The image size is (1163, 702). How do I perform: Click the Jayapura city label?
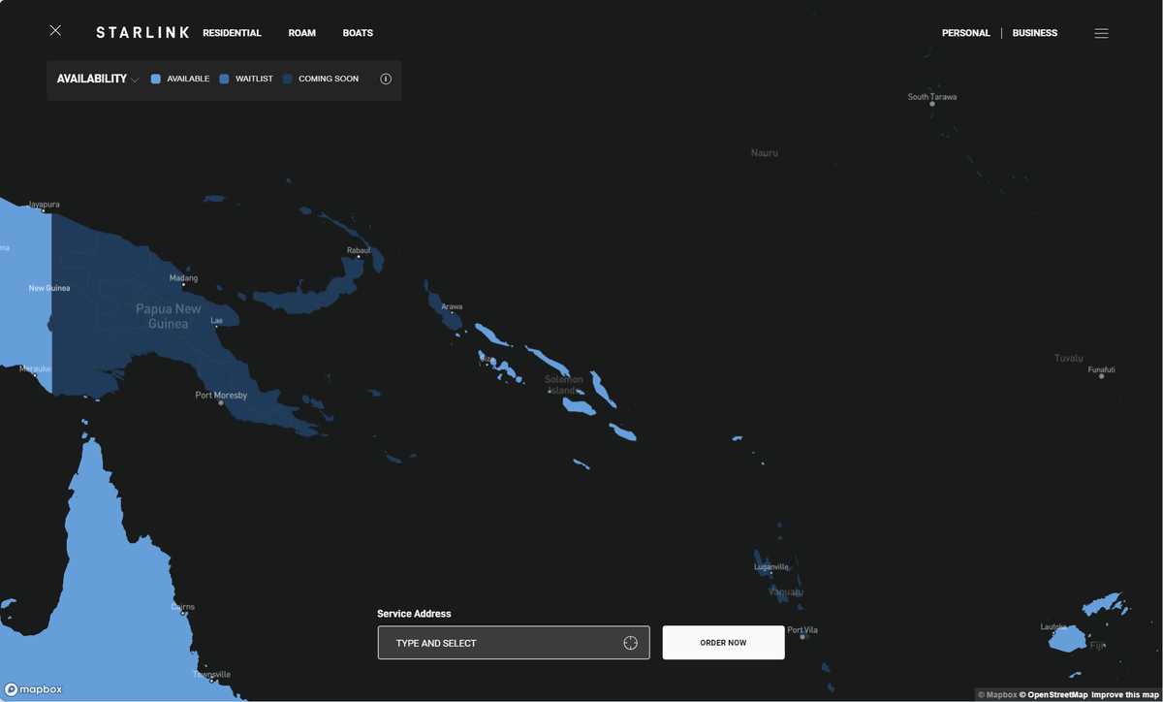[44, 205]
